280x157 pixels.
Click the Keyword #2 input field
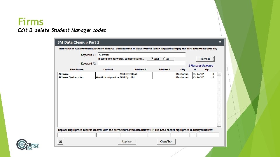pyautogui.click(x=142, y=63)
